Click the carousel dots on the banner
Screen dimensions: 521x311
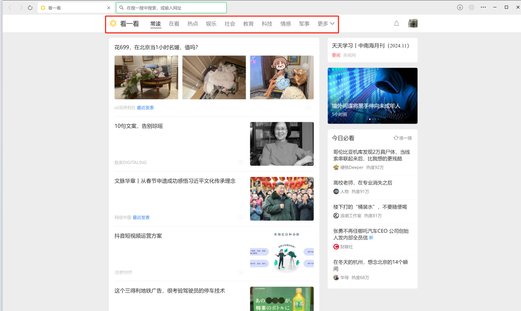[372, 119]
